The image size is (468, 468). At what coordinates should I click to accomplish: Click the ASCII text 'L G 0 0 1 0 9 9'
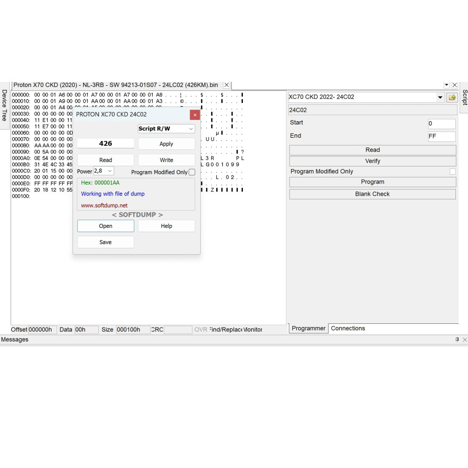click(220, 164)
